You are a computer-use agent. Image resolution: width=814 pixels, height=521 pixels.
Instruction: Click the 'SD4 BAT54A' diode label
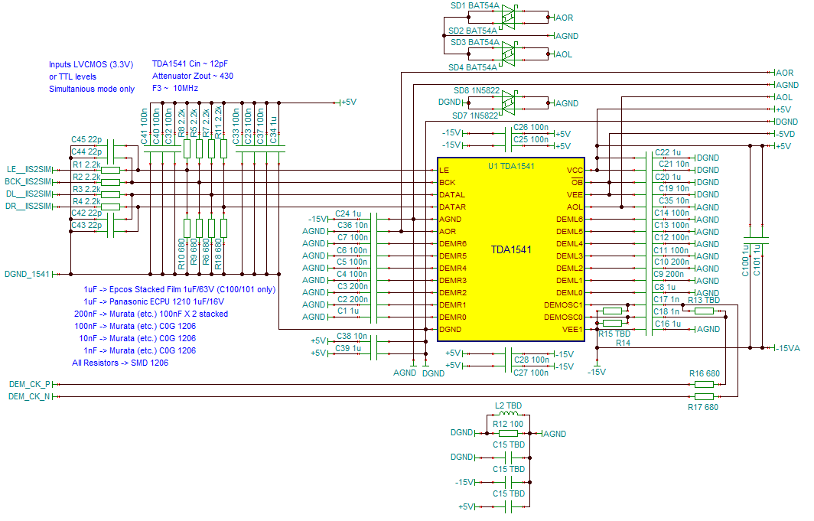(473, 67)
